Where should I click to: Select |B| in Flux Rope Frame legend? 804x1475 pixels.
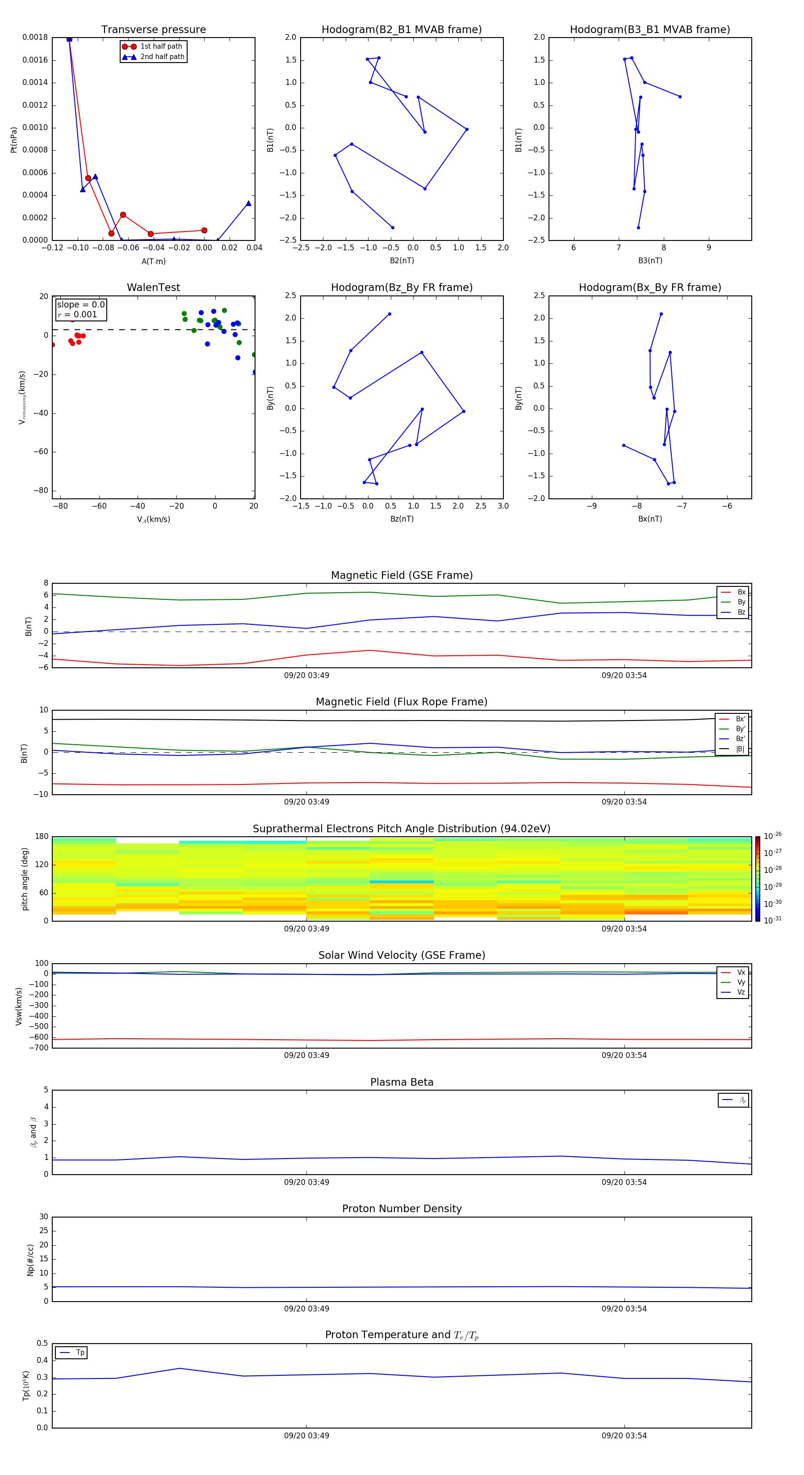tap(733, 749)
